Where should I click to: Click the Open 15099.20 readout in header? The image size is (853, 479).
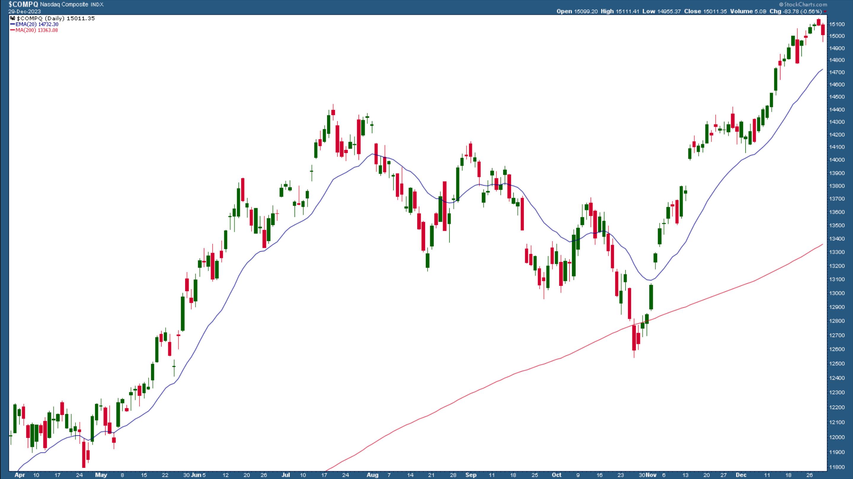pyautogui.click(x=577, y=11)
